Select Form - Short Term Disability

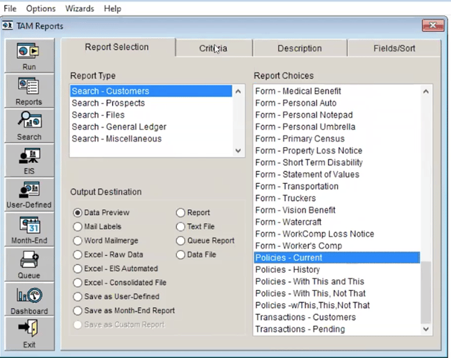[337, 162]
